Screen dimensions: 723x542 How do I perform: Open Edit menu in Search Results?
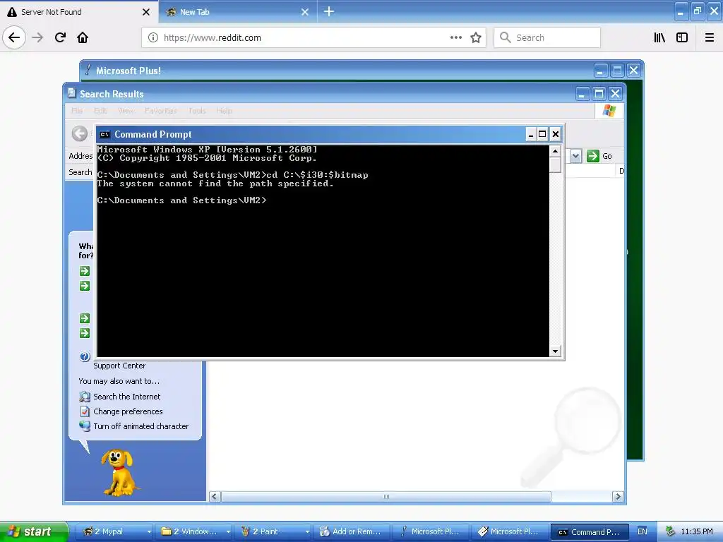(x=100, y=111)
